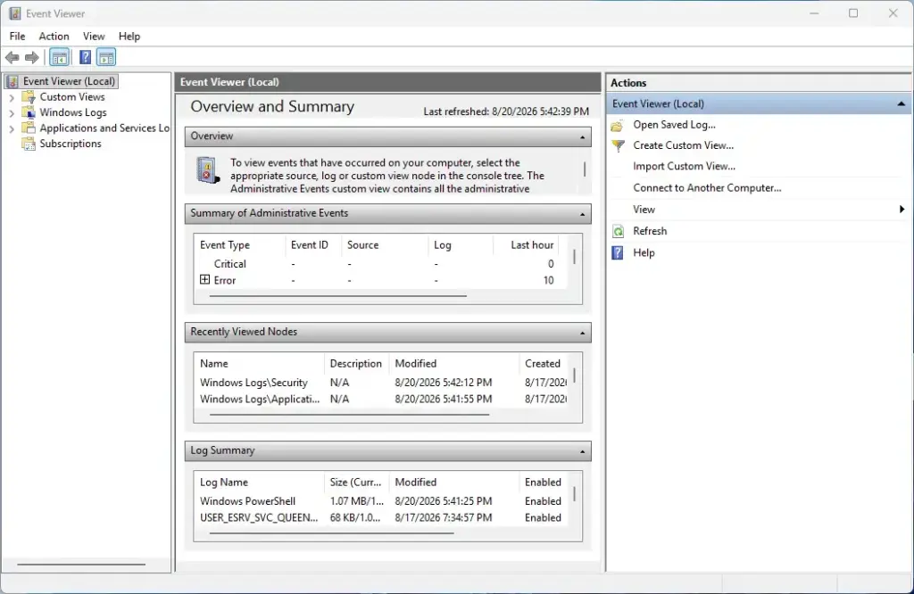The image size is (914, 594).
Task: Click Open Saved Log... action
Action: [675, 125]
